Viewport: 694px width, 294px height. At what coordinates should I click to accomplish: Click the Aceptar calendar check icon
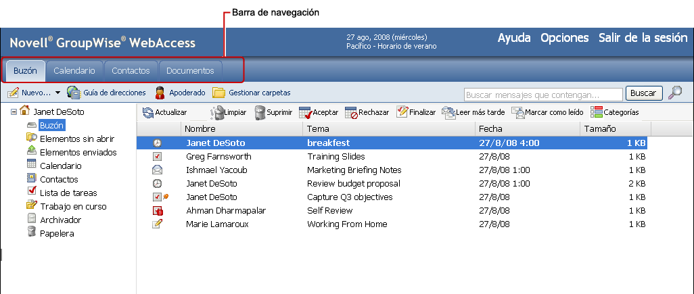pos(305,113)
